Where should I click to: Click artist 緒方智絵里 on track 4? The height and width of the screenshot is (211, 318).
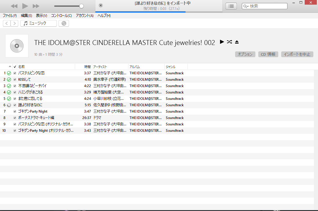coord(108,92)
